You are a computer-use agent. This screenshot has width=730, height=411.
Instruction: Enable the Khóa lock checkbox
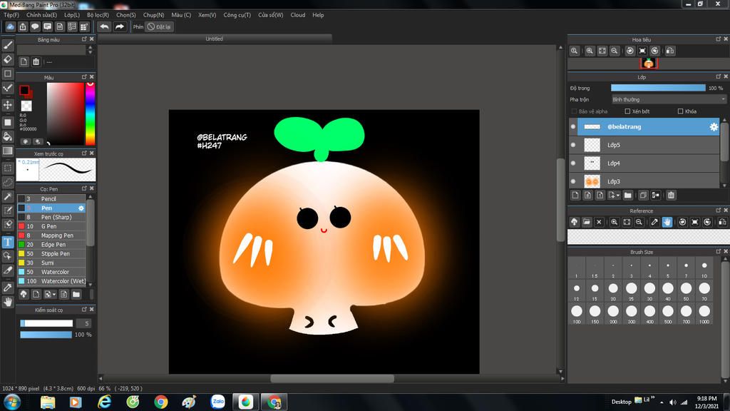click(x=681, y=111)
